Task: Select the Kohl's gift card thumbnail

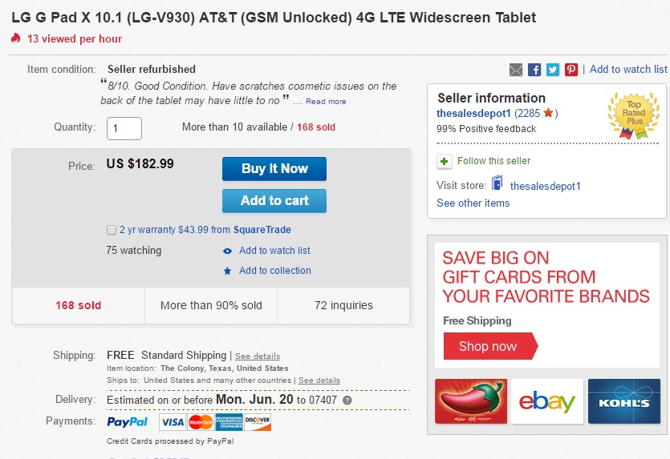Action: [x=623, y=401]
